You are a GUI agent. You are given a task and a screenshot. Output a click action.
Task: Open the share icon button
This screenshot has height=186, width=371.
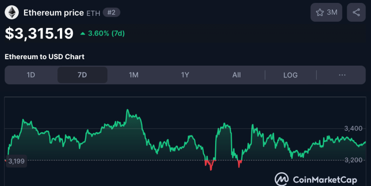356,12
